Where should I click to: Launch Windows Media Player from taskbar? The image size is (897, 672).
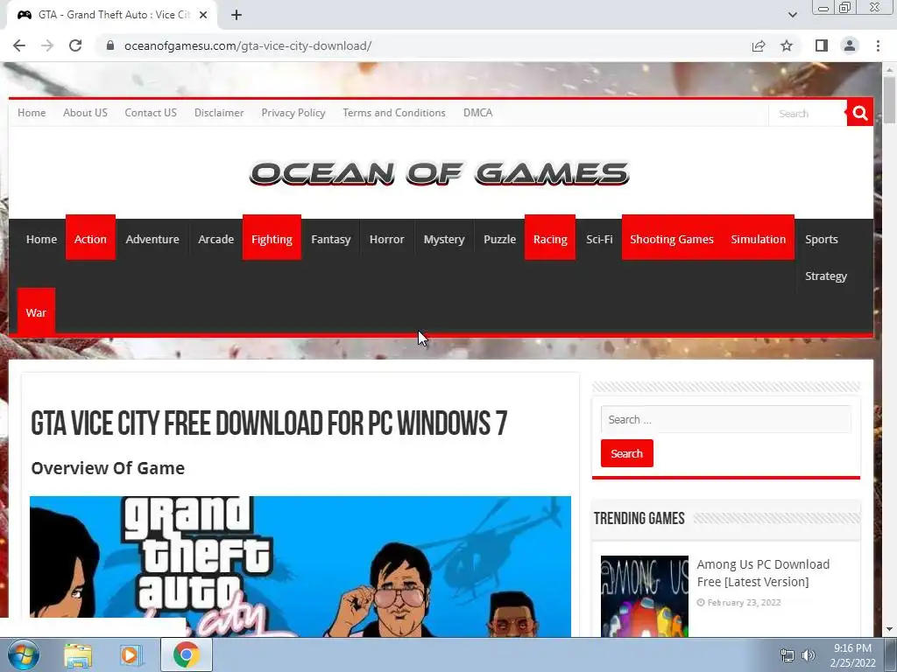pos(131,654)
